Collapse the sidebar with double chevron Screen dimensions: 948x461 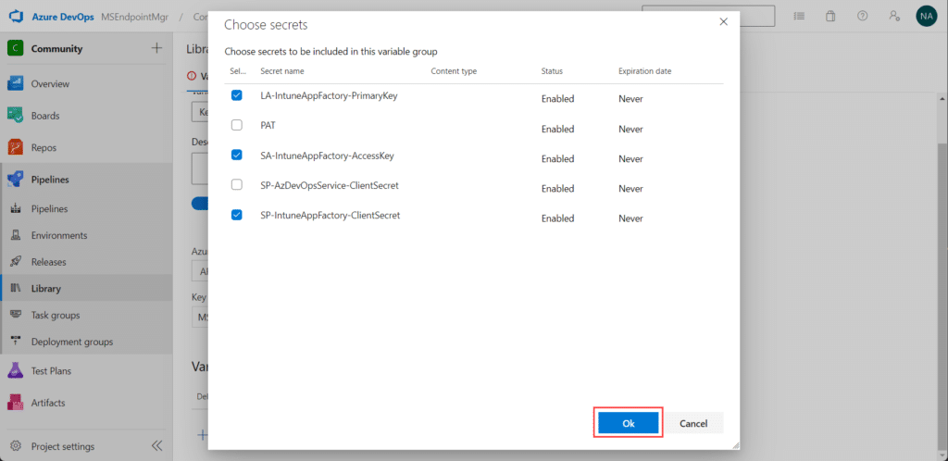156,446
